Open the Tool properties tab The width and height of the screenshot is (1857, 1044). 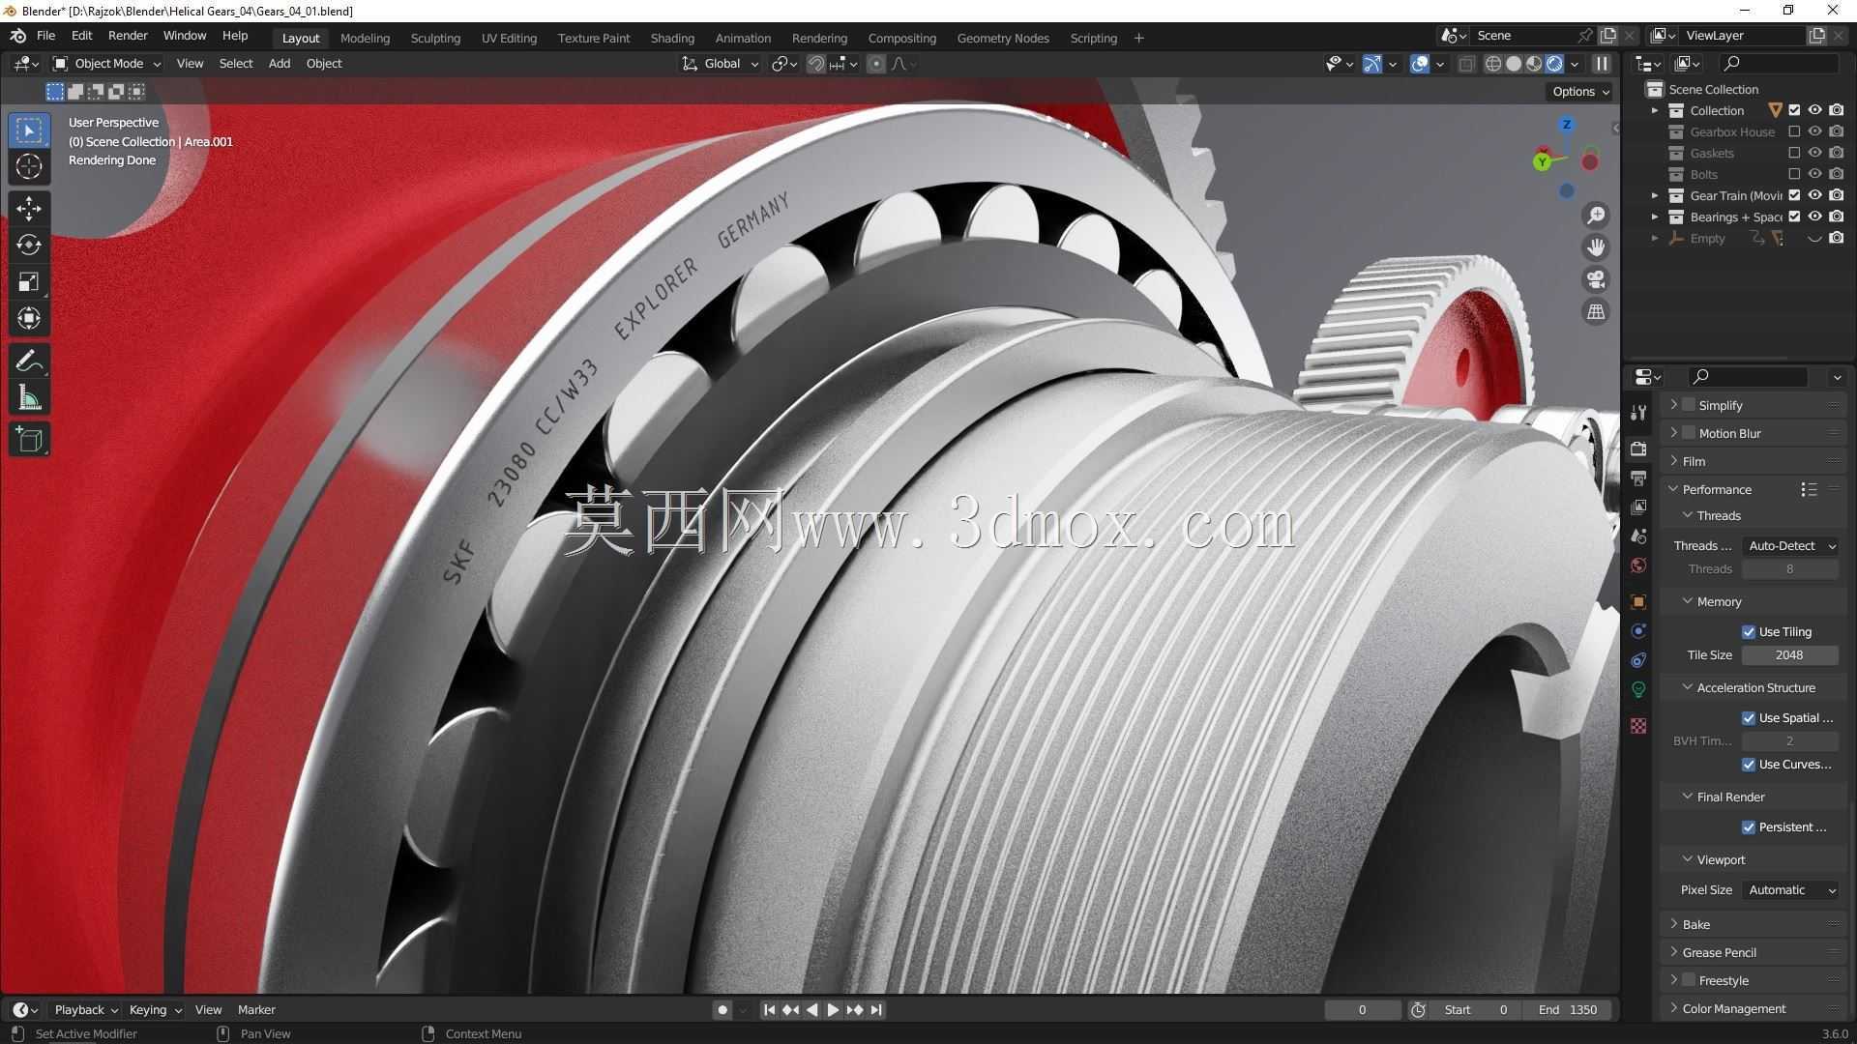point(1638,413)
